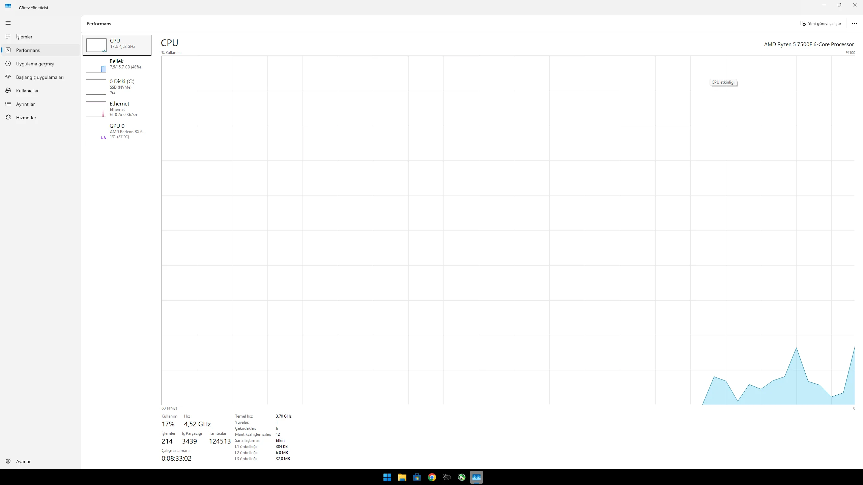The image size is (863, 485).
Task: Go to Başlangıç uygulamaları startup apps
Action: 39,77
